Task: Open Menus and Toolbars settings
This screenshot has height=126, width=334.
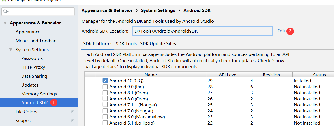Action: tap(37, 41)
